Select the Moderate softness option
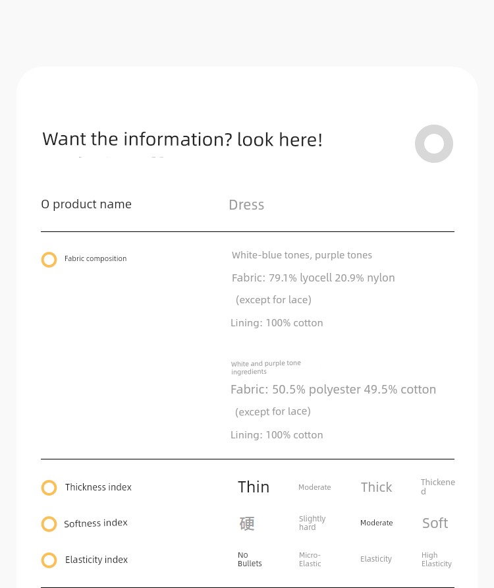Viewport: 494px width, 588px height. 376,523
